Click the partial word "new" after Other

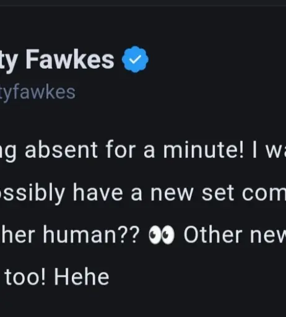268,236
